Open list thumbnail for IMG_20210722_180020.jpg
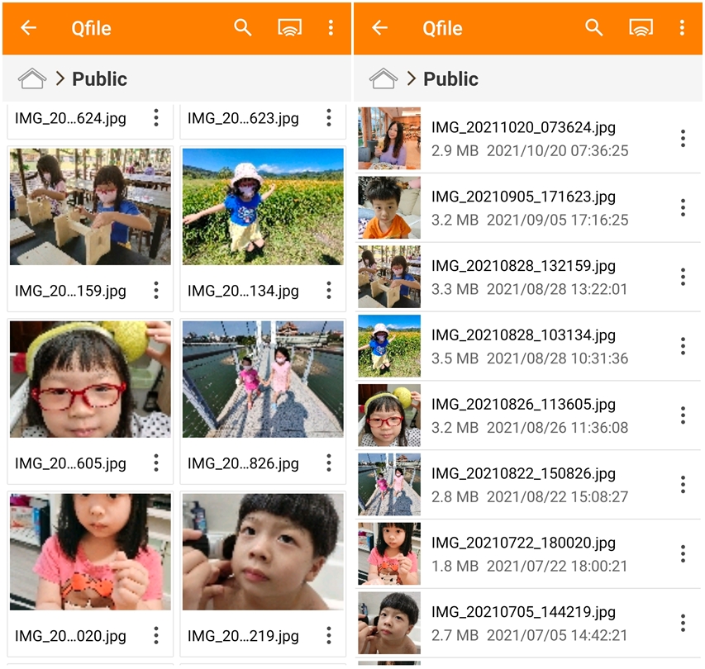Image resolution: width=705 pixels, height=669 pixels. pyautogui.click(x=389, y=553)
